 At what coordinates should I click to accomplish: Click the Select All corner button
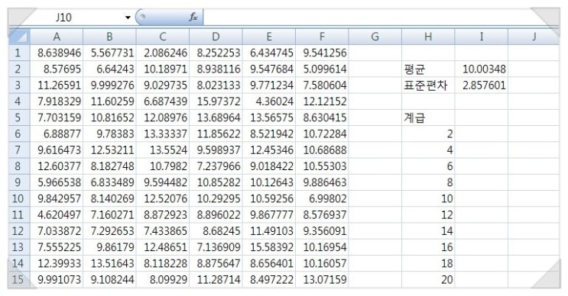click(19, 37)
